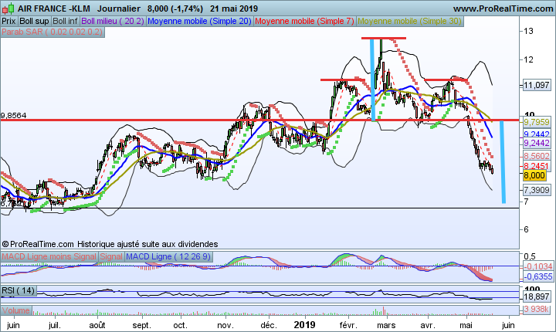The height and width of the screenshot is (332, 556).
Task: Click MACD Ligne (12 26 9) label
Action: tap(168, 256)
